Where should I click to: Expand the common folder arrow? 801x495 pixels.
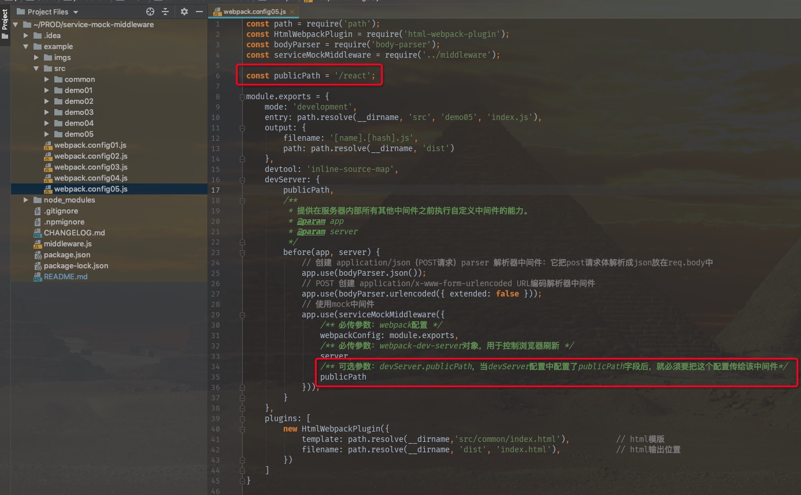[x=47, y=80]
